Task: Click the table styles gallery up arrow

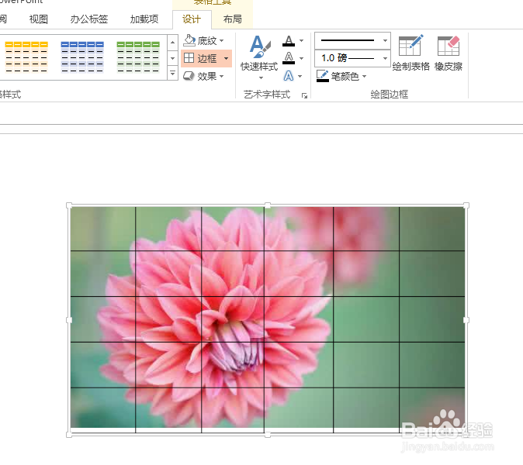Action: pos(172,43)
